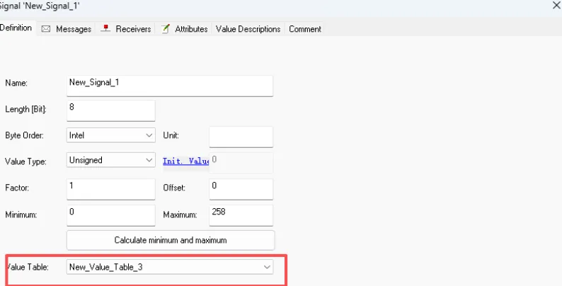The width and height of the screenshot is (562, 286).
Task: Click the Offset input field
Action: (x=241, y=188)
